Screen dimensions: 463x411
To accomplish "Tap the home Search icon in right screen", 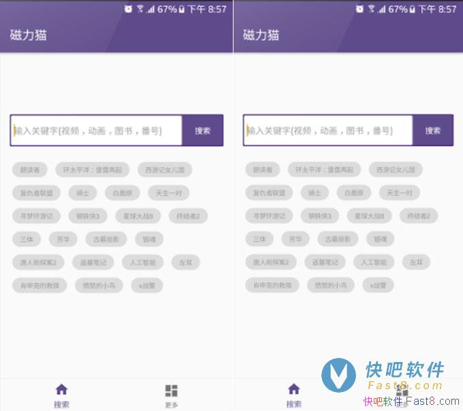I will point(294,389).
